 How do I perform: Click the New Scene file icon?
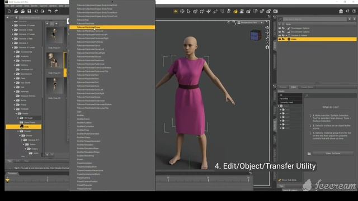click(x=9, y=11)
